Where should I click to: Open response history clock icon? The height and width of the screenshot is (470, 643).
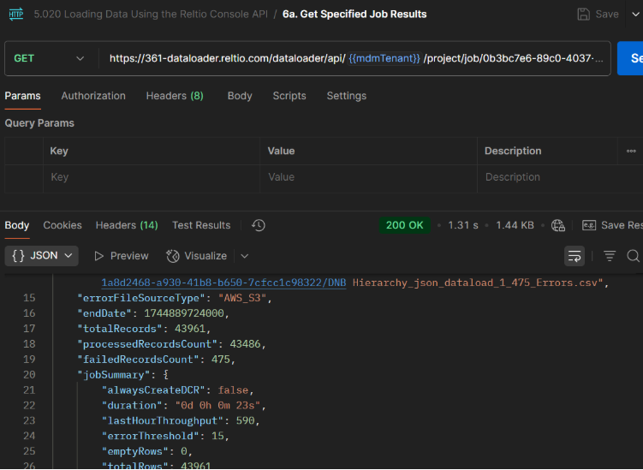click(259, 225)
